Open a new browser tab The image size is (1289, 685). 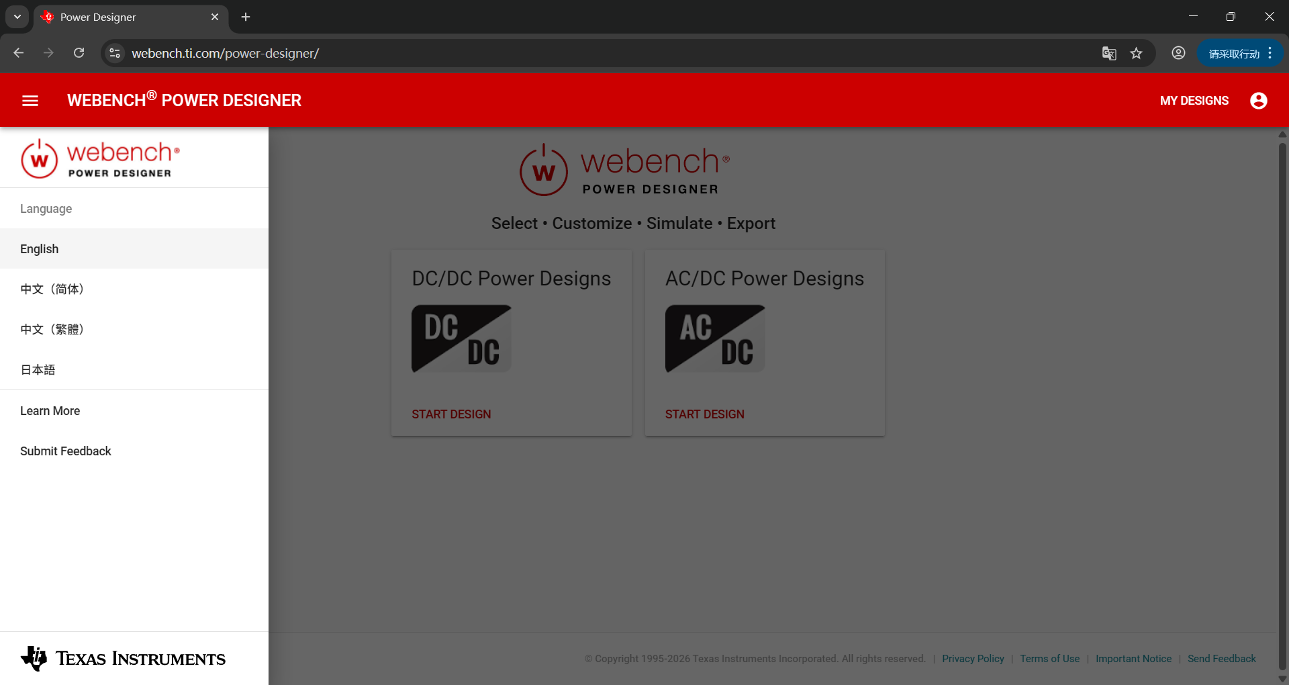click(246, 17)
